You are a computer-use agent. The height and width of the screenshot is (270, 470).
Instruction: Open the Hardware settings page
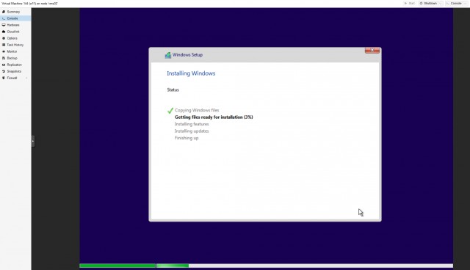pyautogui.click(x=15, y=25)
